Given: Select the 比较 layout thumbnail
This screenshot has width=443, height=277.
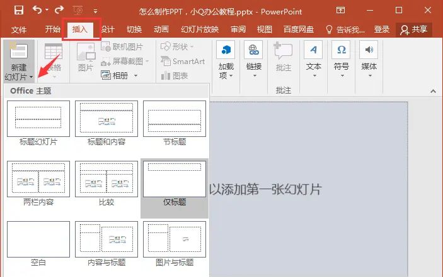Looking at the screenshot, I should [106, 179].
